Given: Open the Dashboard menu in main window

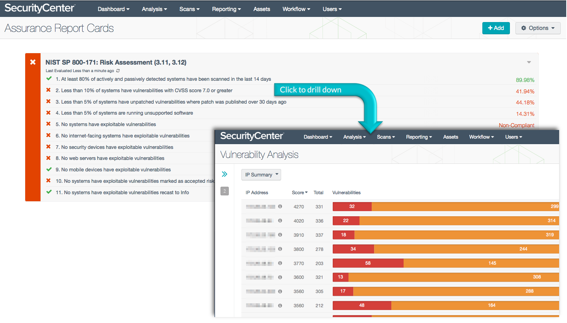Looking at the screenshot, I should 114,9.
